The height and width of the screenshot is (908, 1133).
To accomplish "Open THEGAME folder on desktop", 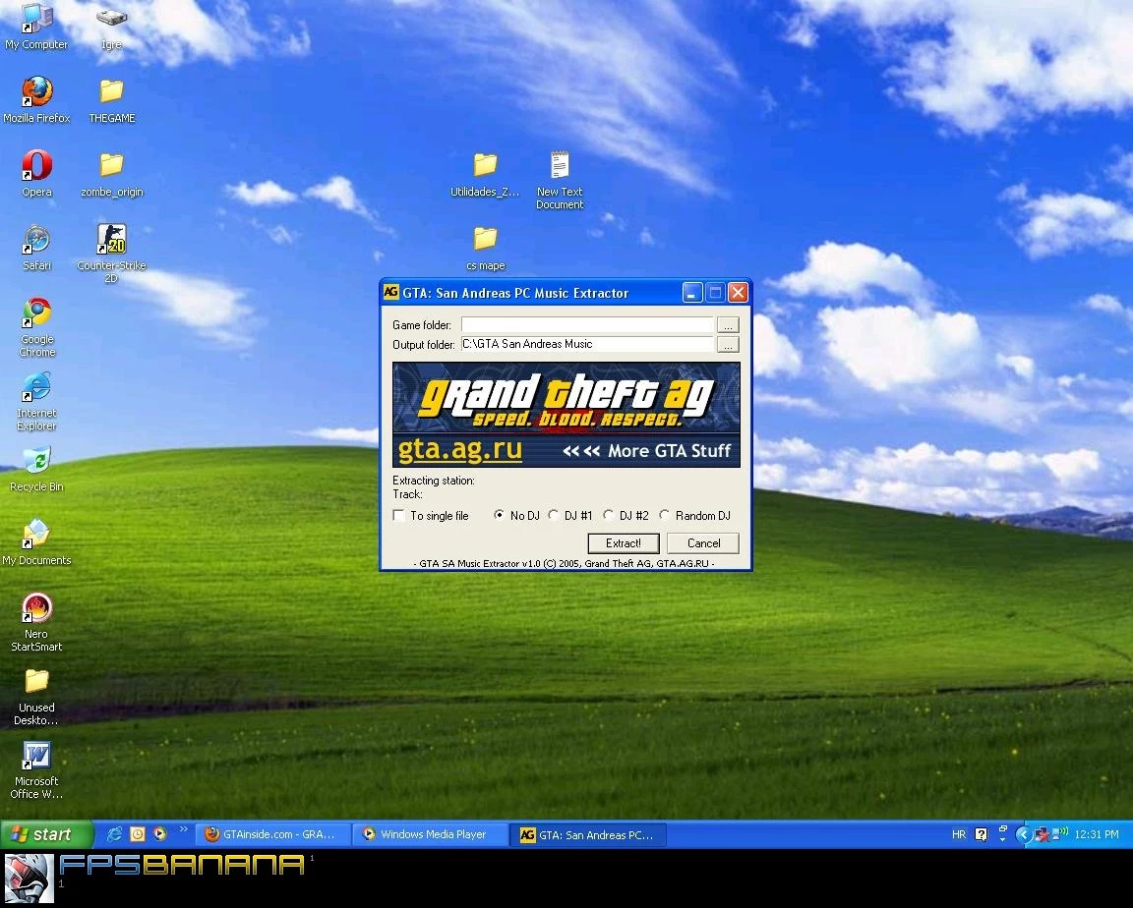I will point(111,99).
